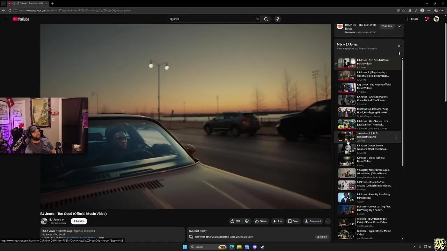
Task: Like the video with 29K likes
Action: coord(235,221)
